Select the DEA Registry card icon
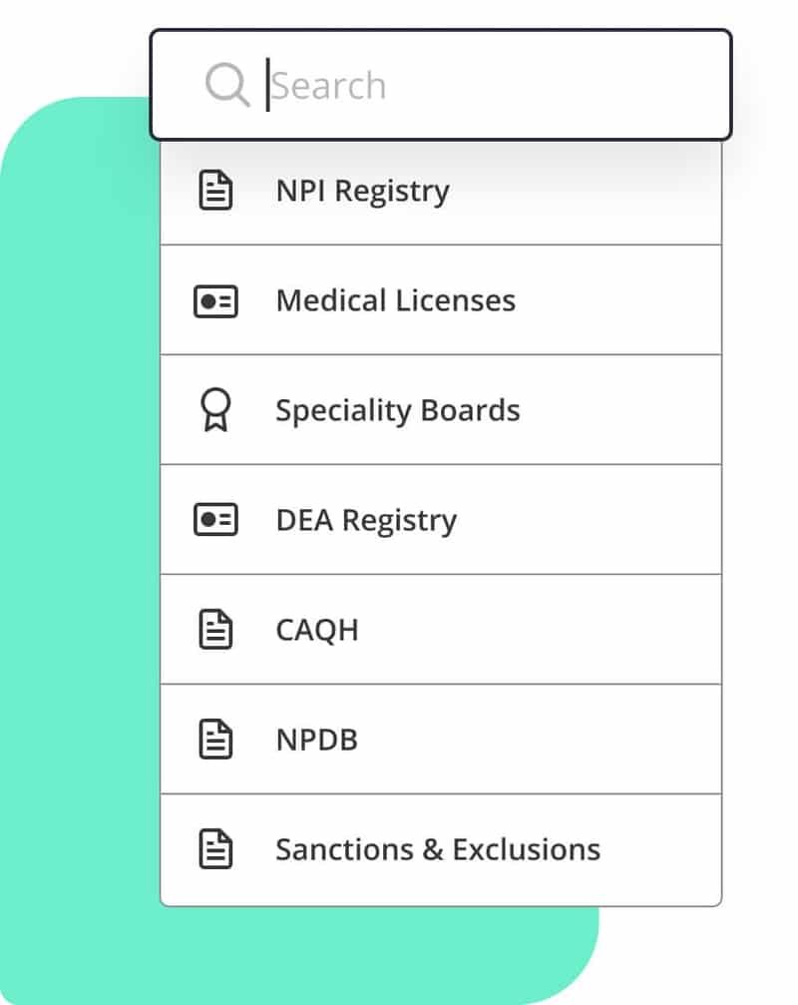798x1005 pixels. (215, 519)
